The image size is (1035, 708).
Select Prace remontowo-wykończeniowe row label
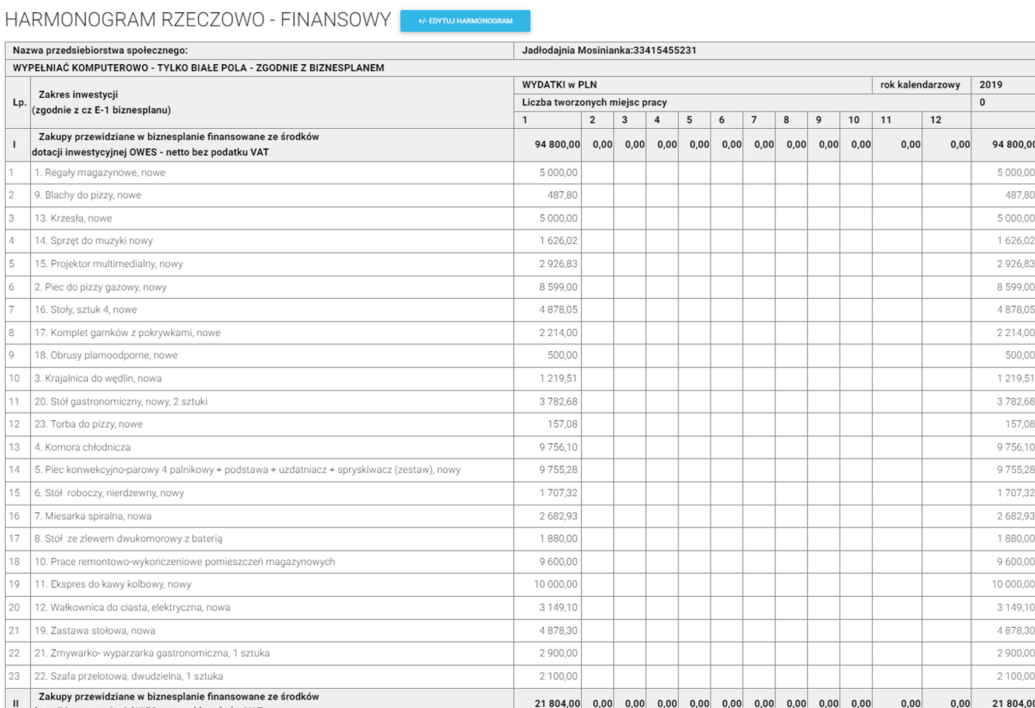click(x=184, y=562)
